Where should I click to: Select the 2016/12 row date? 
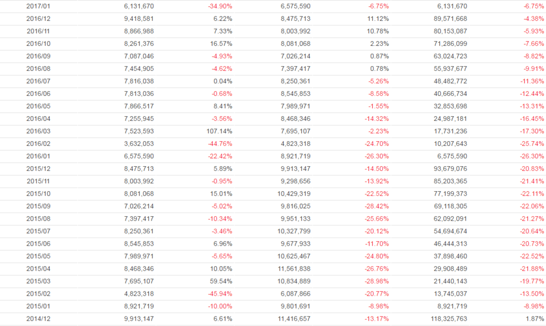37,19
